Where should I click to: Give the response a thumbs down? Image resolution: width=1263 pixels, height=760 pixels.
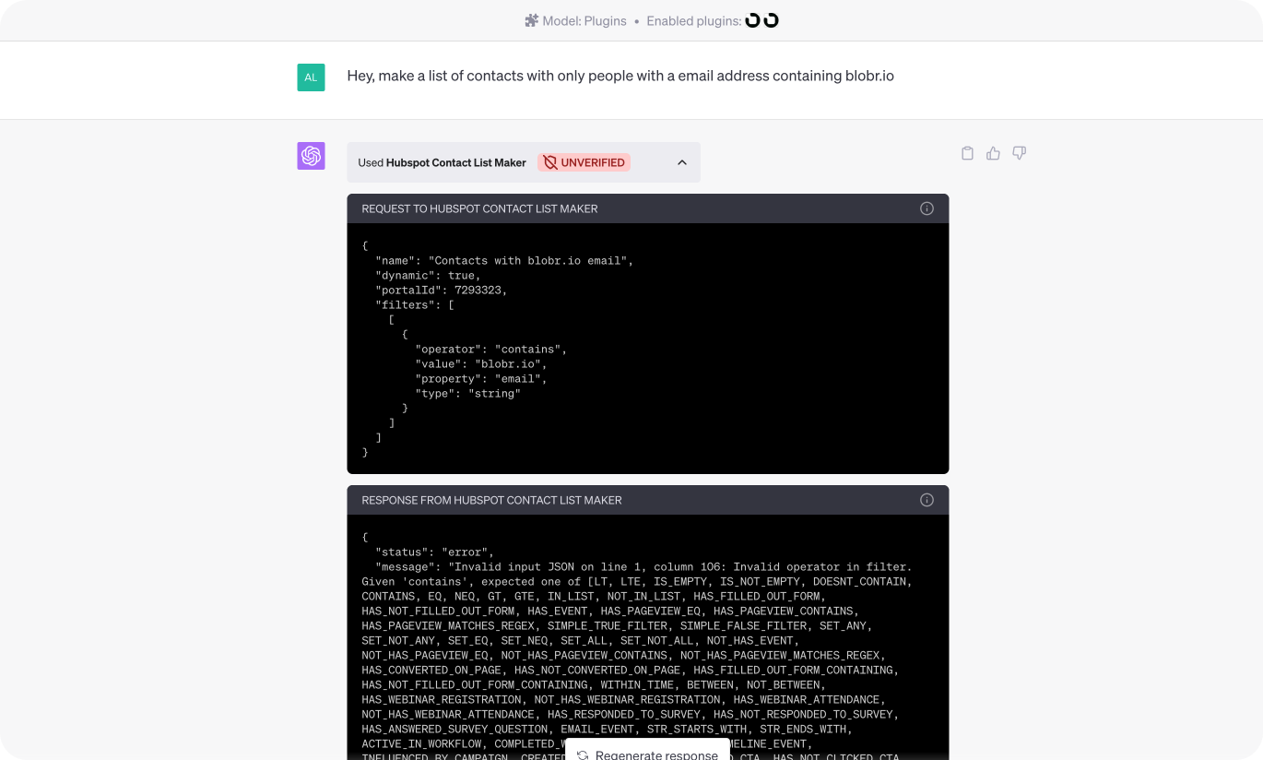(x=1019, y=153)
